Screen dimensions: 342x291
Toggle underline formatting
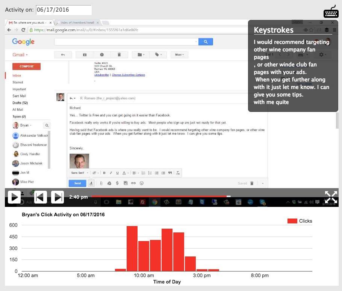(117, 173)
